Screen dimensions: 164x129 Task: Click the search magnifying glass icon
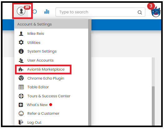pos(140,12)
